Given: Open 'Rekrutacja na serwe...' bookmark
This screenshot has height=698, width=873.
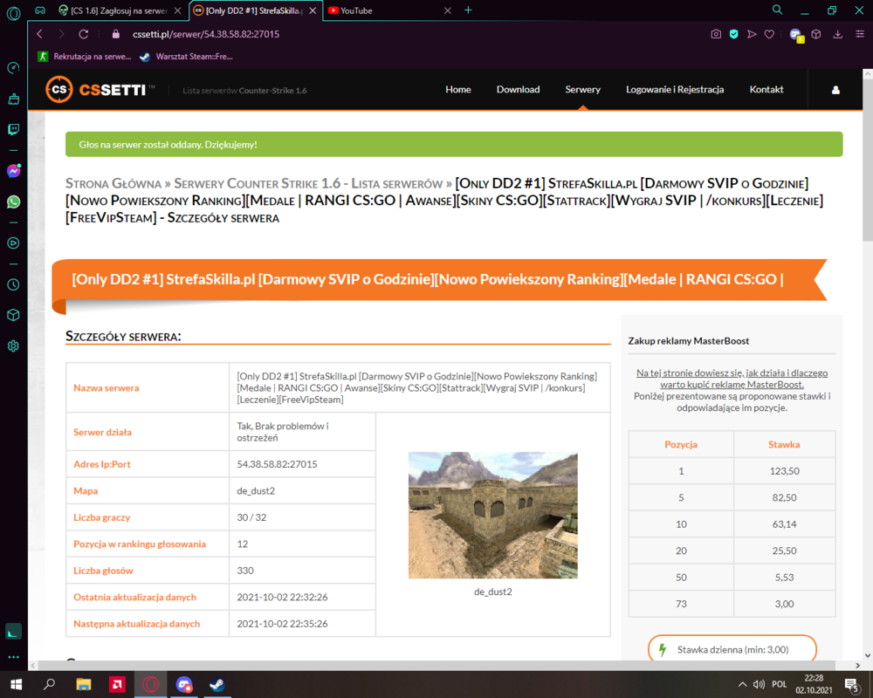Looking at the screenshot, I should tap(85, 56).
